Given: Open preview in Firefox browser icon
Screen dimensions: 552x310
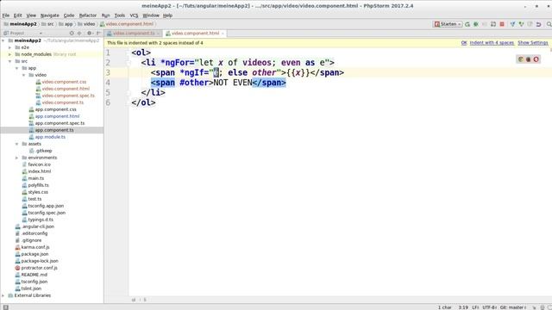Looking at the screenshot, I should [x=529, y=59].
